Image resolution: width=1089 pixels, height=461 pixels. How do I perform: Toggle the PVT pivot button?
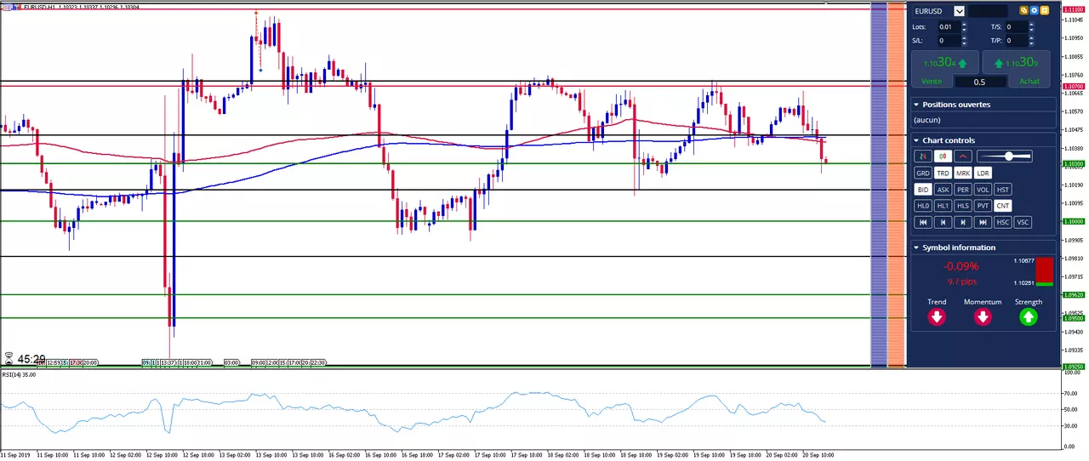pos(983,206)
